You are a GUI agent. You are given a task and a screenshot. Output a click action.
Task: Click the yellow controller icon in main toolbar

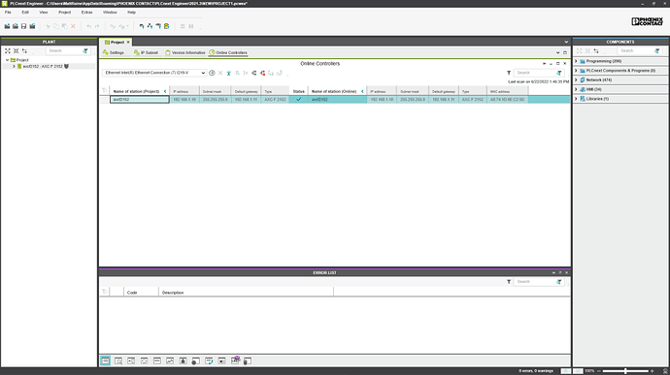[x=167, y=26]
